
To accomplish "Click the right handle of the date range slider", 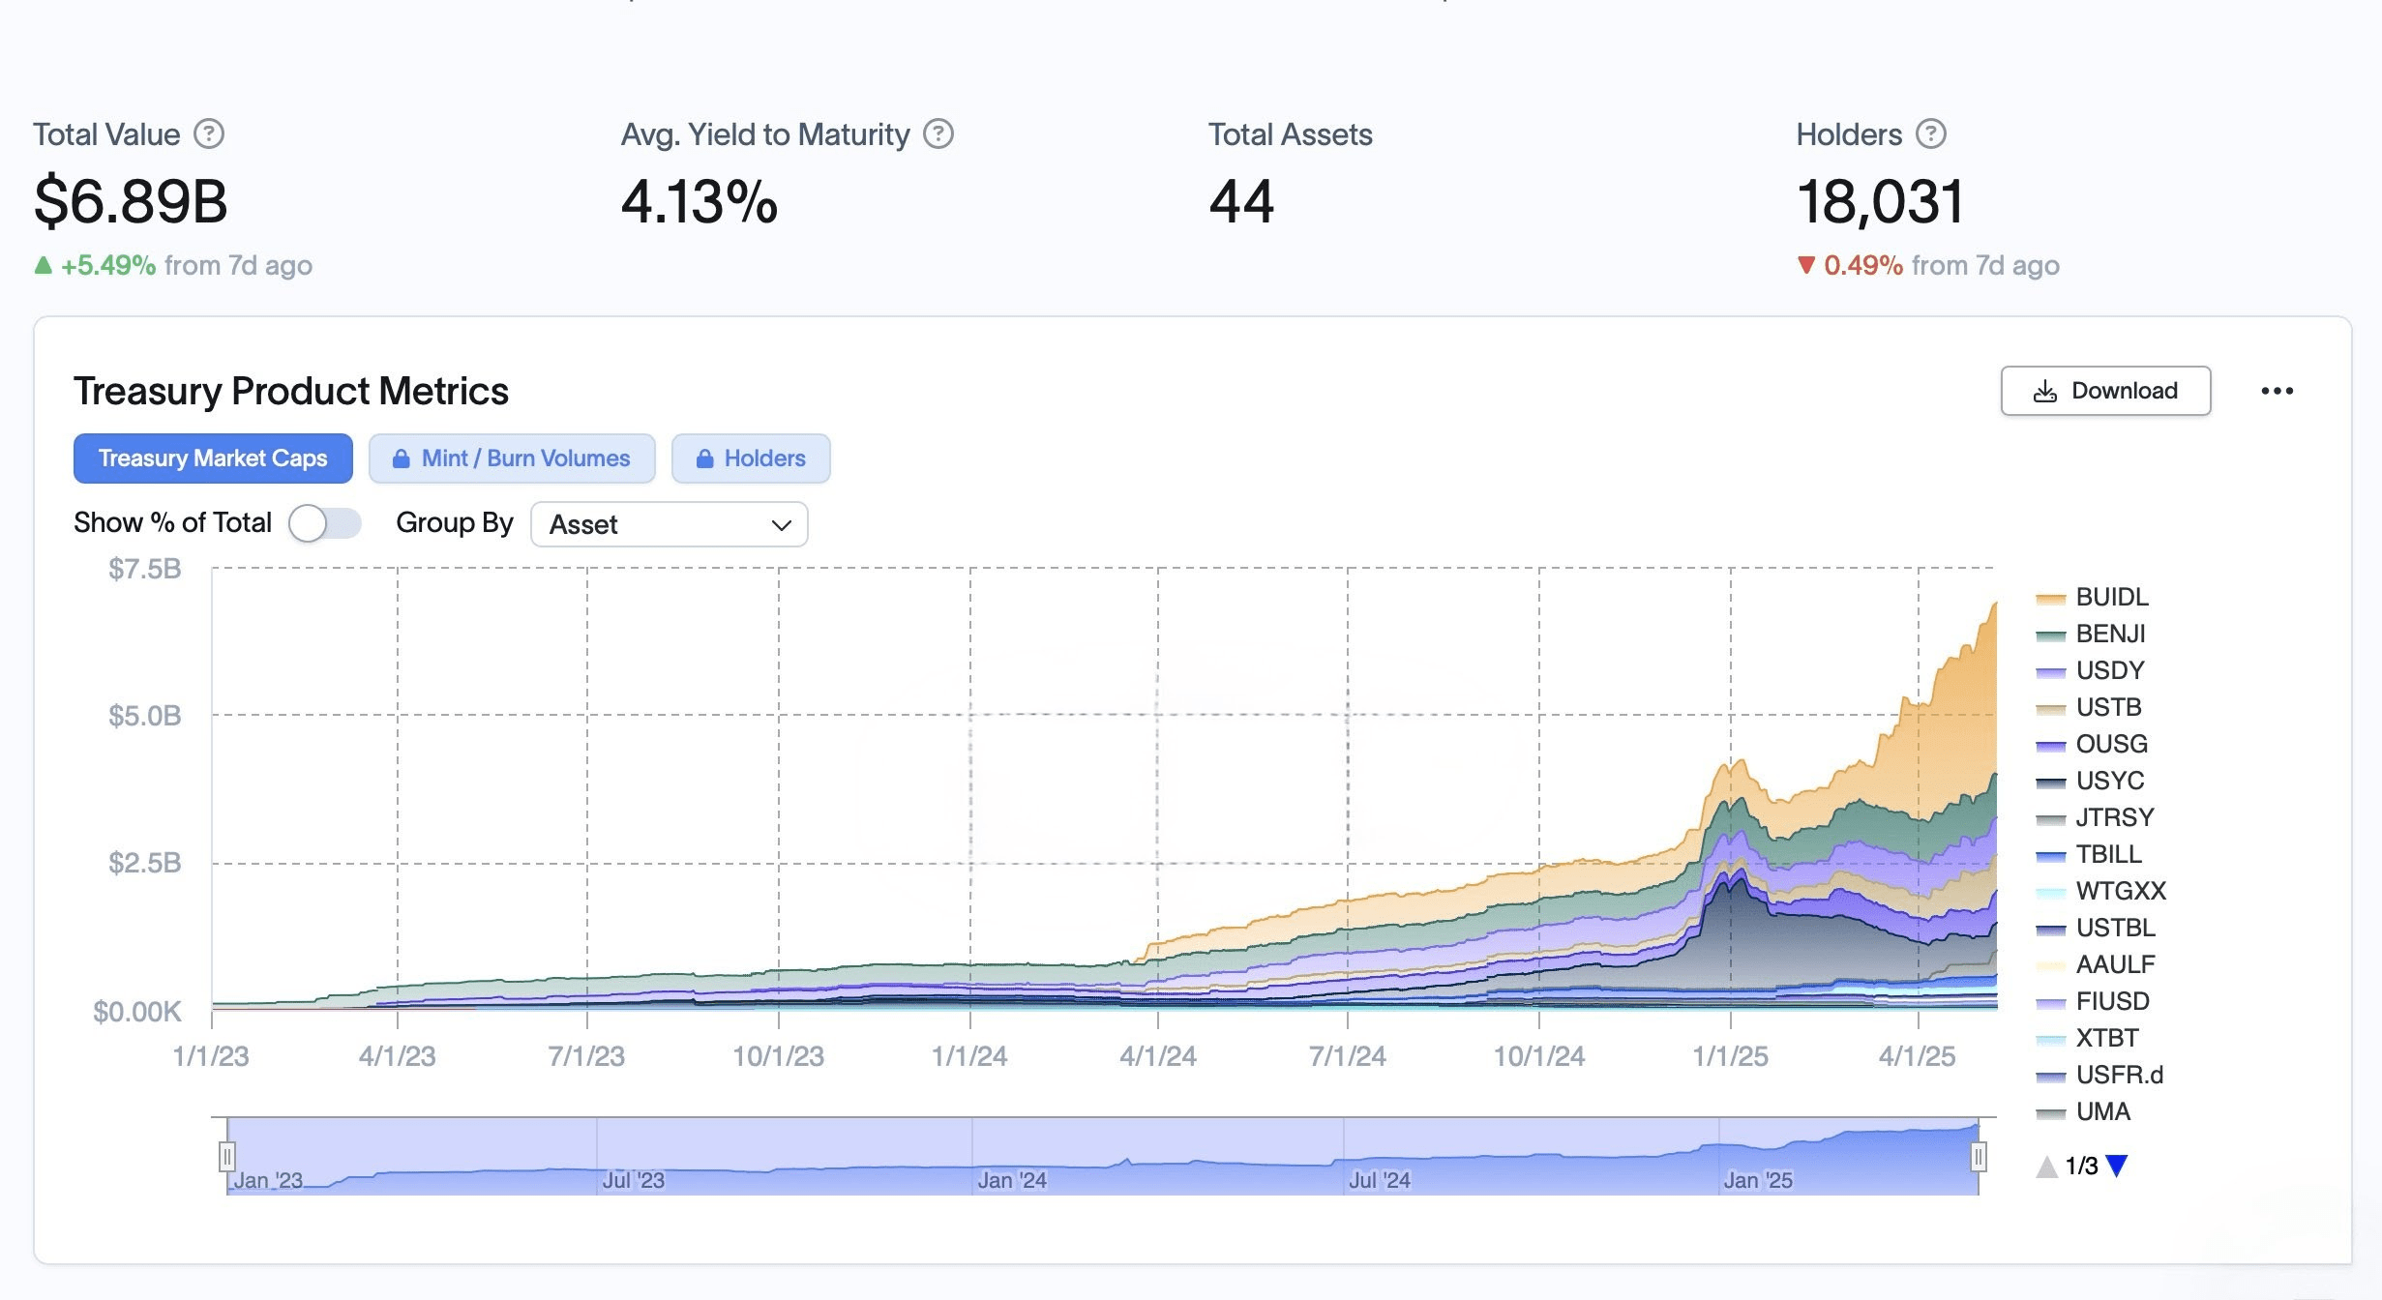I will [1979, 1156].
